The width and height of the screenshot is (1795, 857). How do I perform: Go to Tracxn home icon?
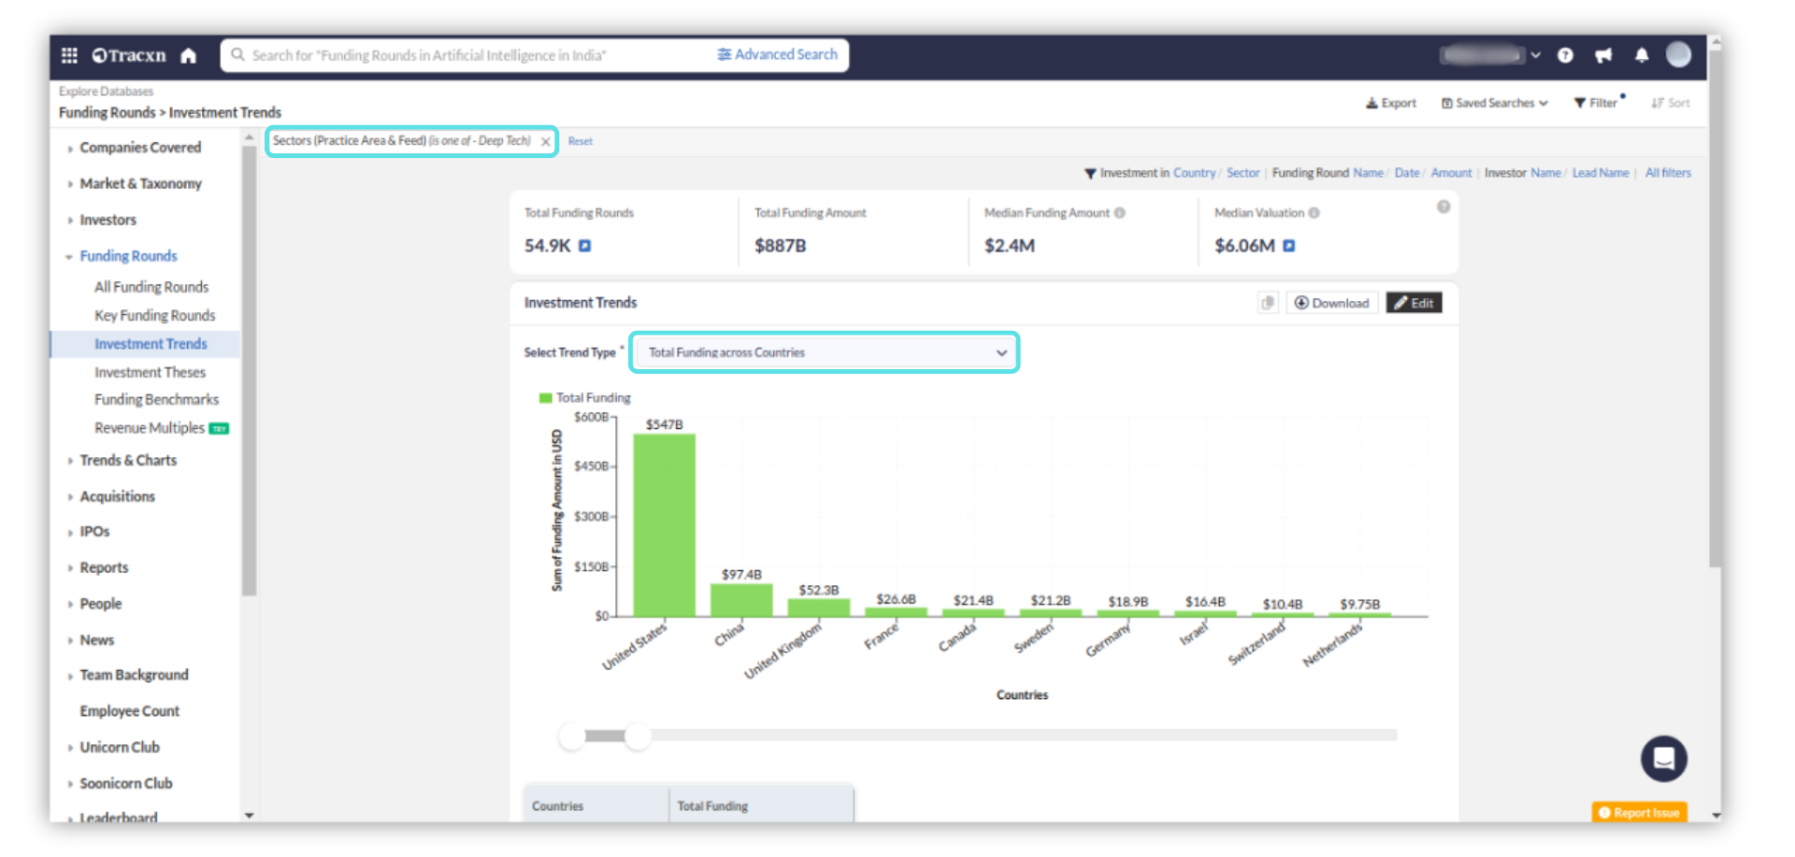189,55
